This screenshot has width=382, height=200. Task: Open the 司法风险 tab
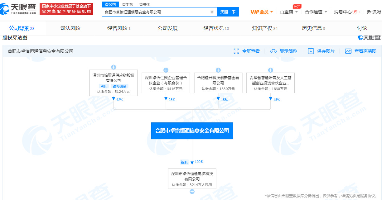tap(70, 28)
